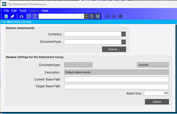Click the Clear eraser icon
The image size is (177, 114).
click(x=13, y=16)
